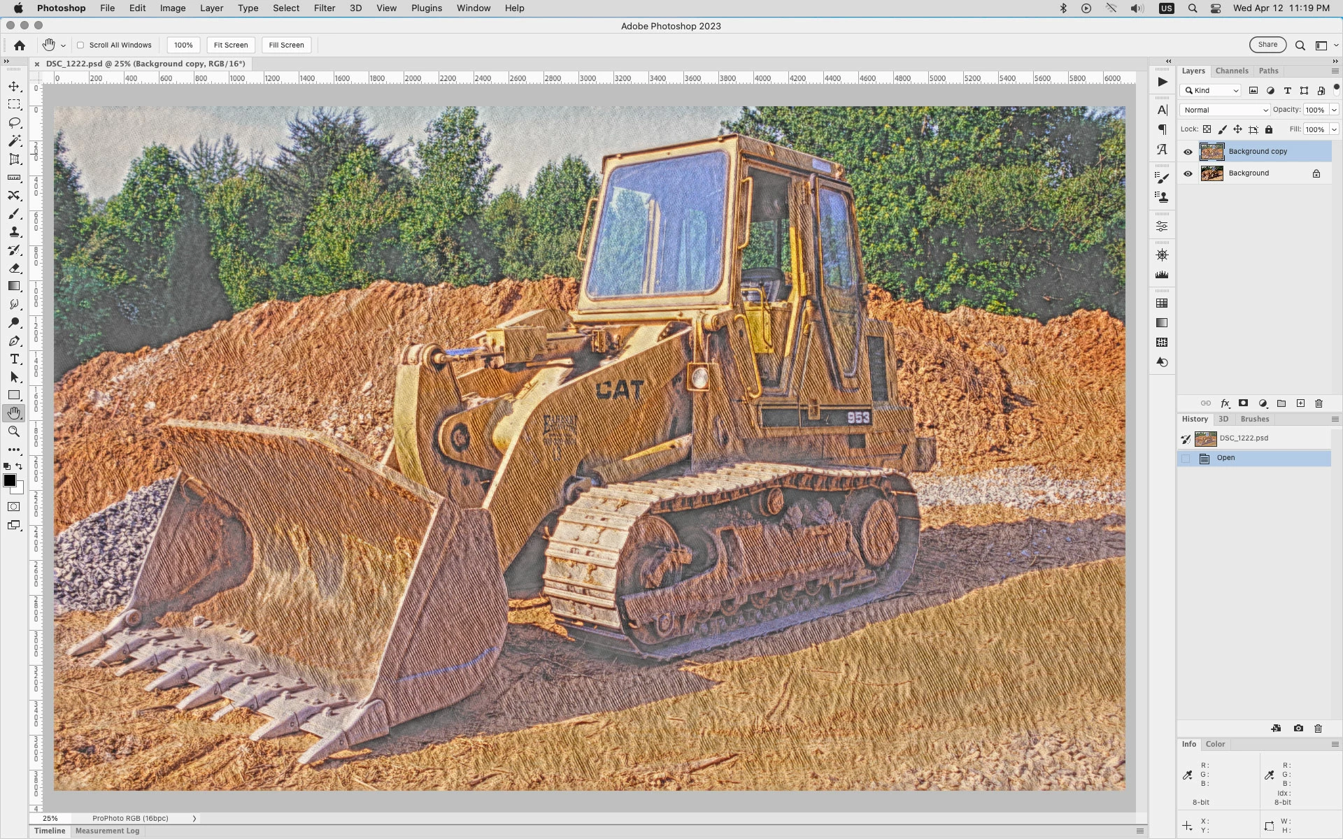The width and height of the screenshot is (1343, 839).
Task: Expand the Opacity dropdown arrow
Action: (x=1334, y=110)
